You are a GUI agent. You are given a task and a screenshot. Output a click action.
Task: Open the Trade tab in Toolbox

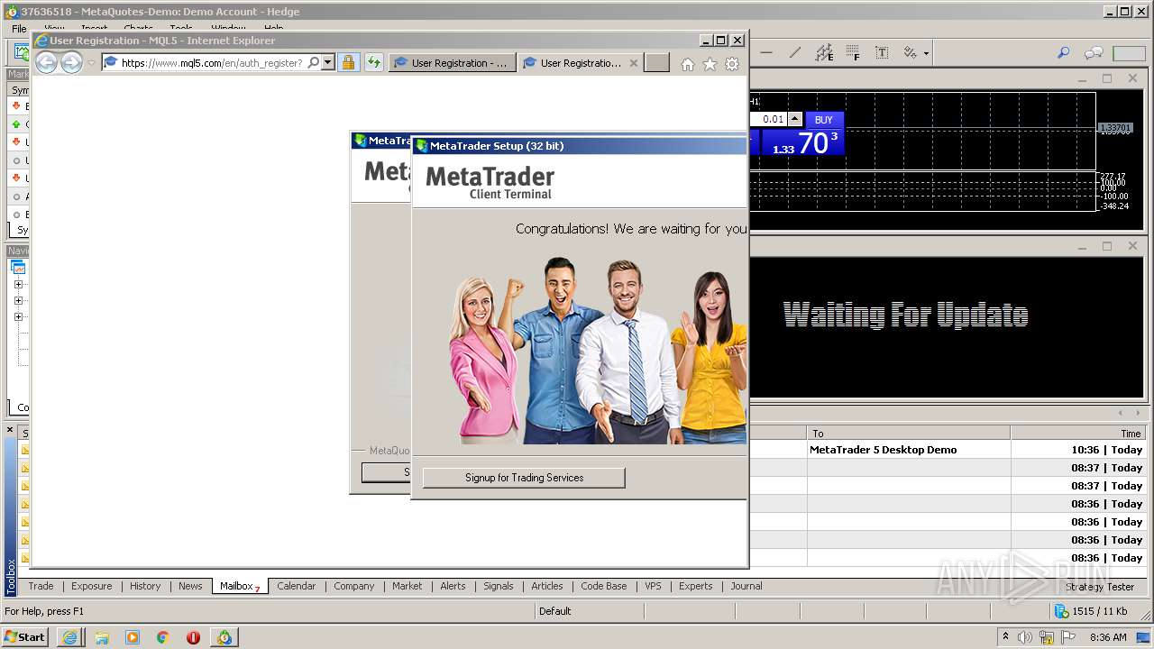pyautogui.click(x=41, y=586)
